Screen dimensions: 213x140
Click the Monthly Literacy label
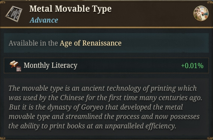50,65
